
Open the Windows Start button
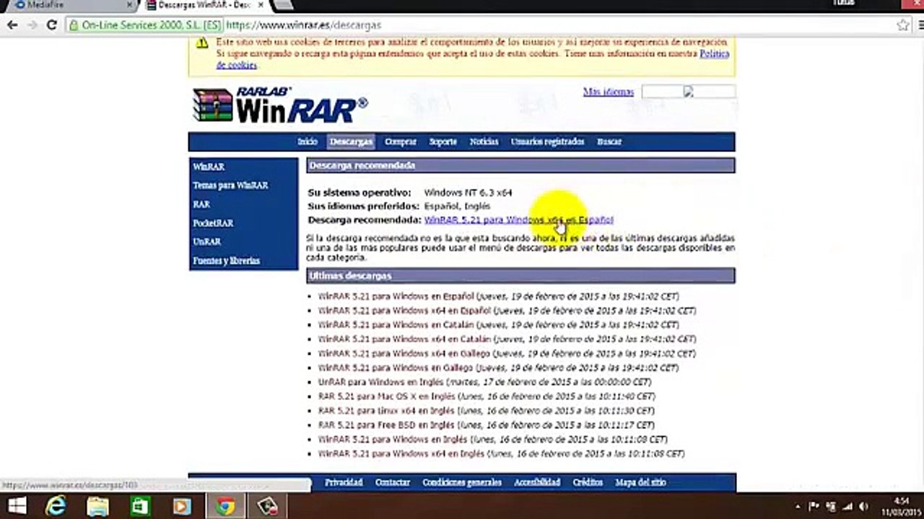click(x=16, y=506)
